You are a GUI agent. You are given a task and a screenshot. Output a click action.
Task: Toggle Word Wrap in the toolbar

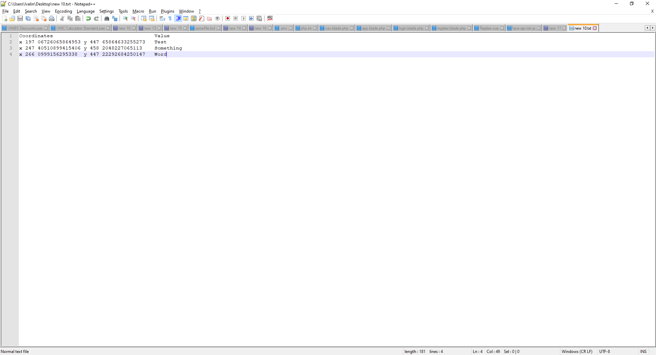point(162,19)
